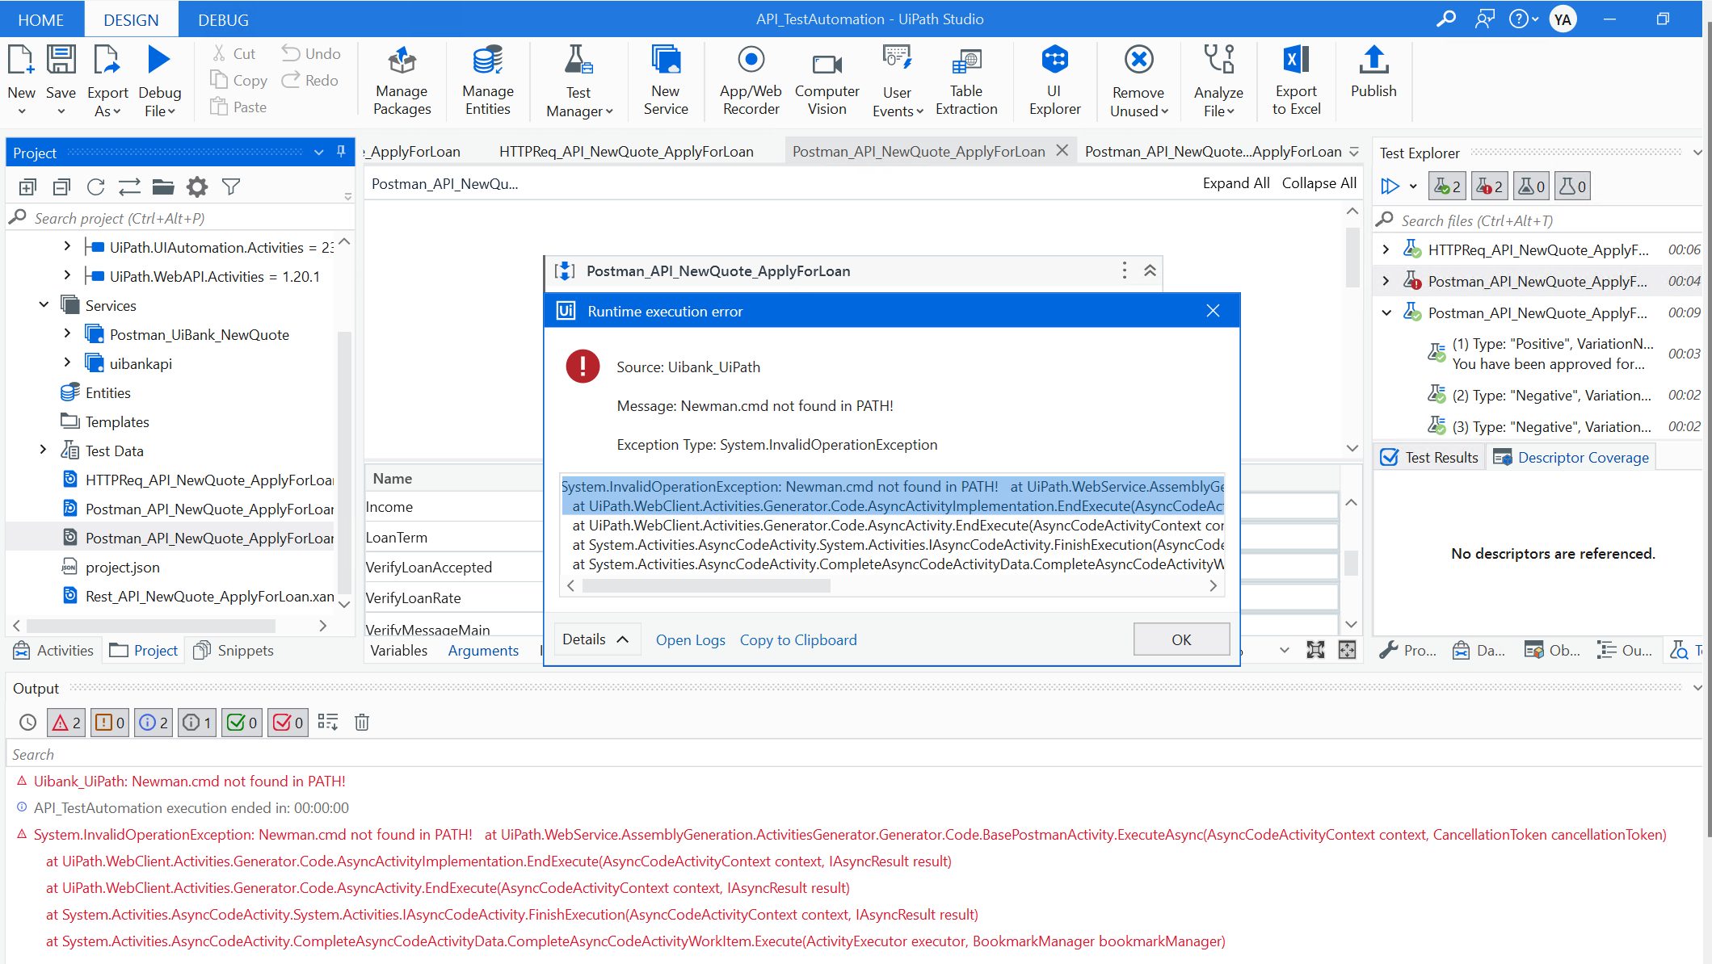Click Expand All in designer
The image size is (1712, 964).
coord(1235,183)
